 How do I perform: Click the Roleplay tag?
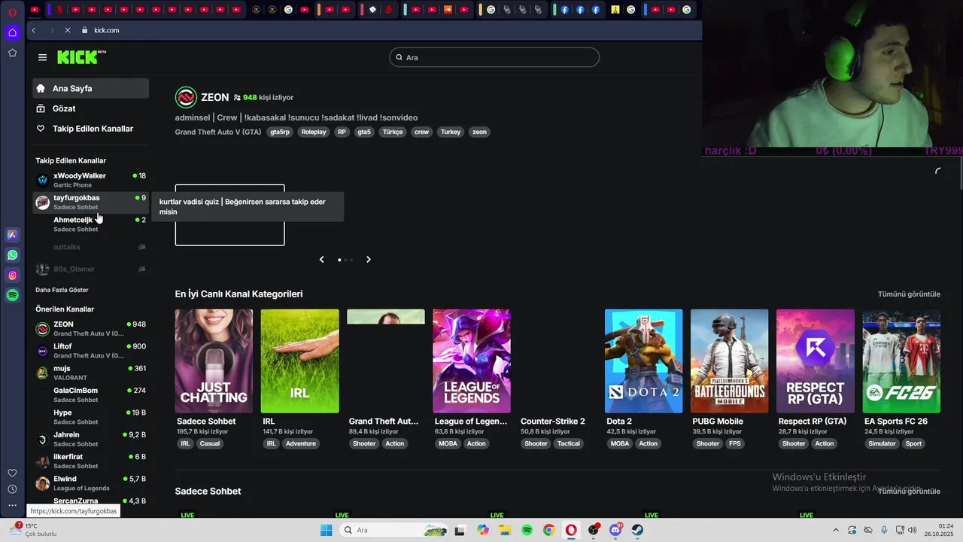pyautogui.click(x=314, y=132)
